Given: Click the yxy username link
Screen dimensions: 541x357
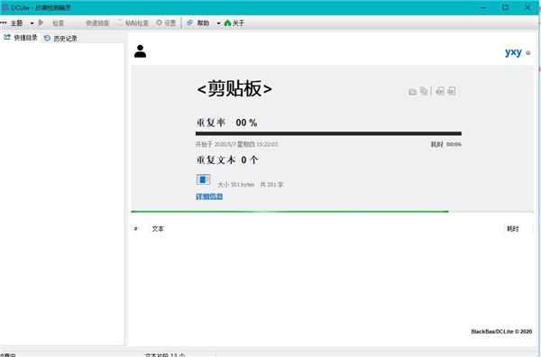Looking at the screenshot, I should click(513, 52).
